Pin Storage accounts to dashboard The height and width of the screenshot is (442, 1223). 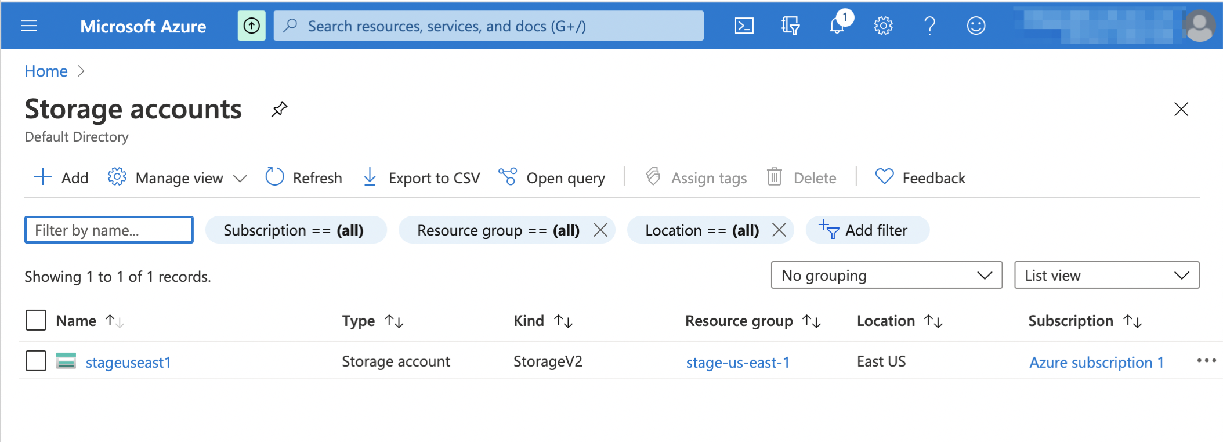279,109
